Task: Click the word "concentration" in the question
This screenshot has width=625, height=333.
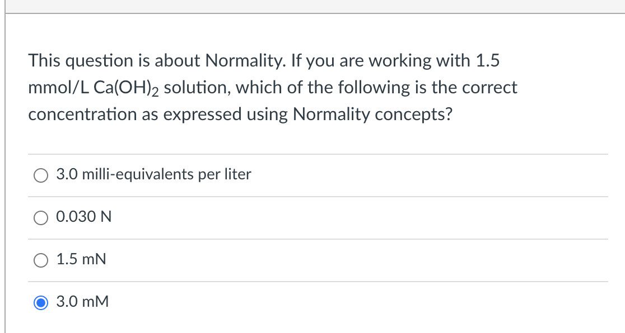Action: (x=75, y=114)
